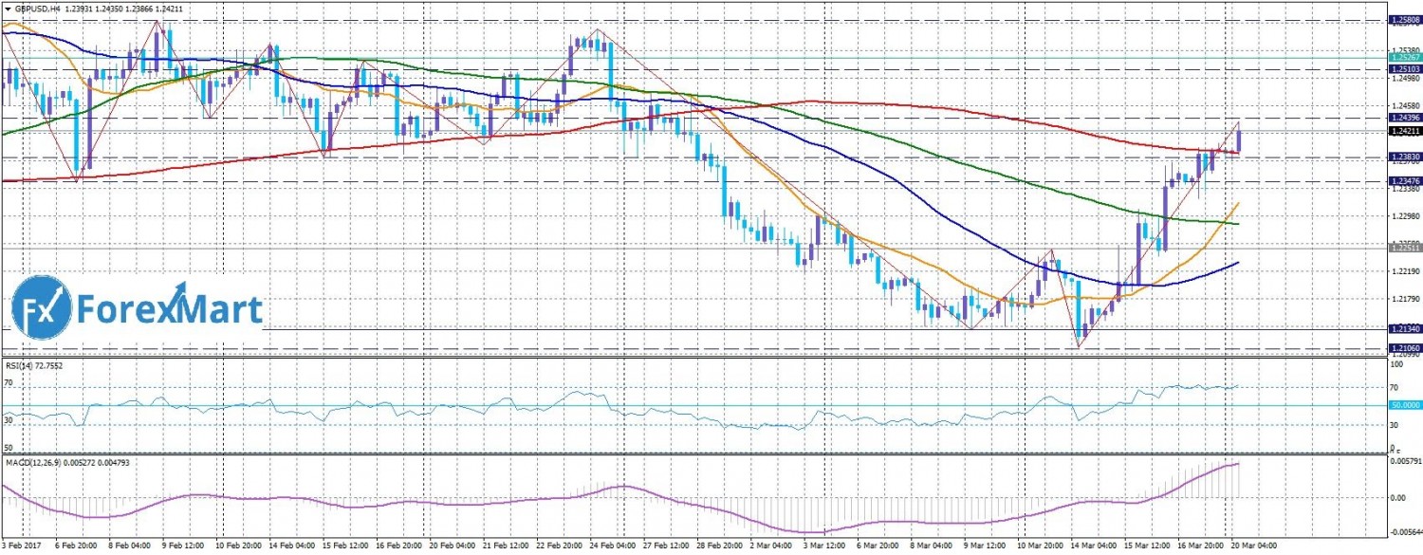Click the 1.23476 price level label
Viewport: 1423px width, 555px height.
click(x=1403, y=180)
